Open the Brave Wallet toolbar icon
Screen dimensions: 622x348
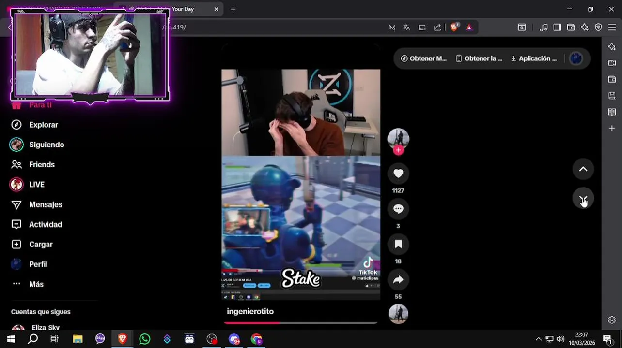click(571, 28)
